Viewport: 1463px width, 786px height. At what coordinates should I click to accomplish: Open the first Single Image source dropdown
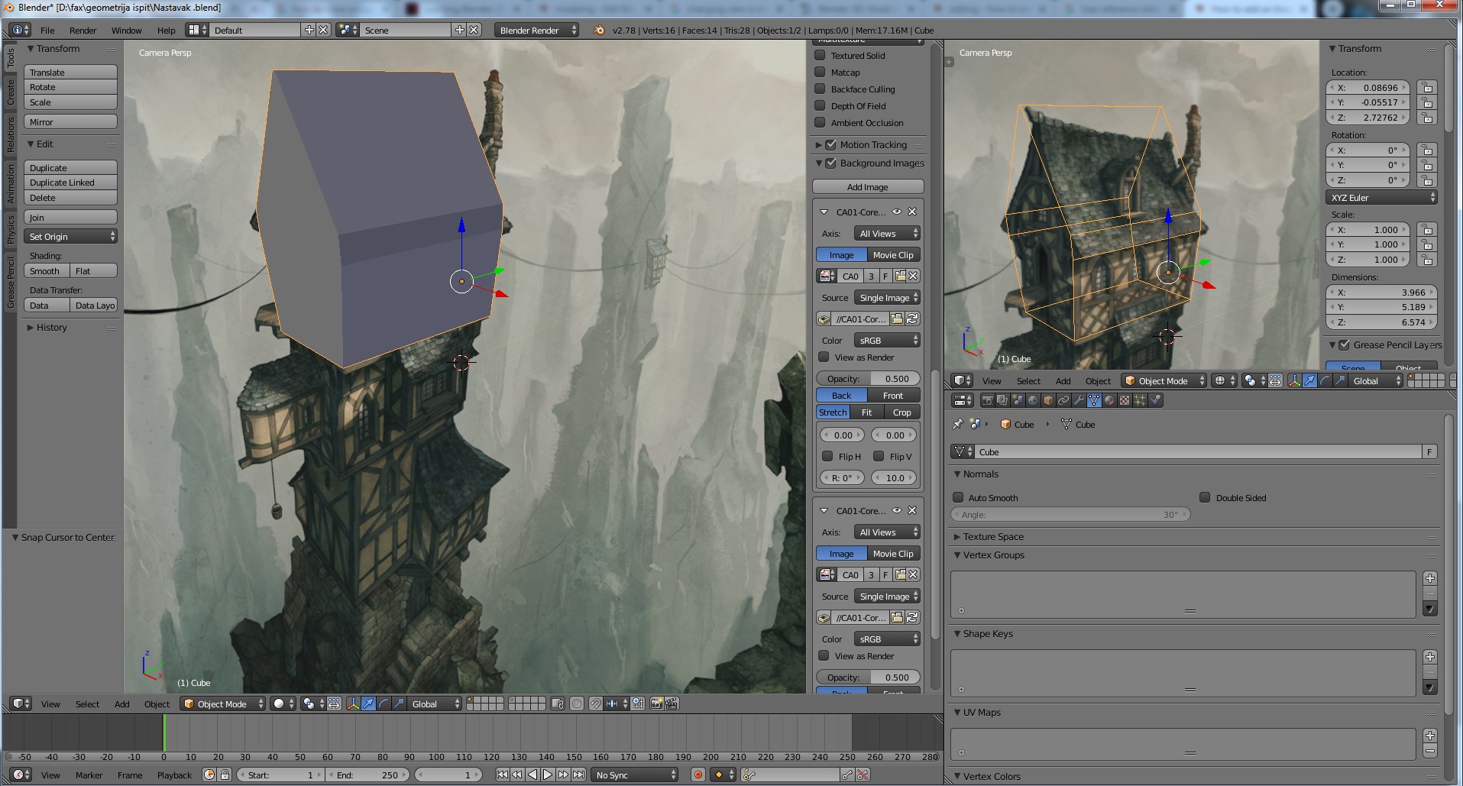[887, 297]
